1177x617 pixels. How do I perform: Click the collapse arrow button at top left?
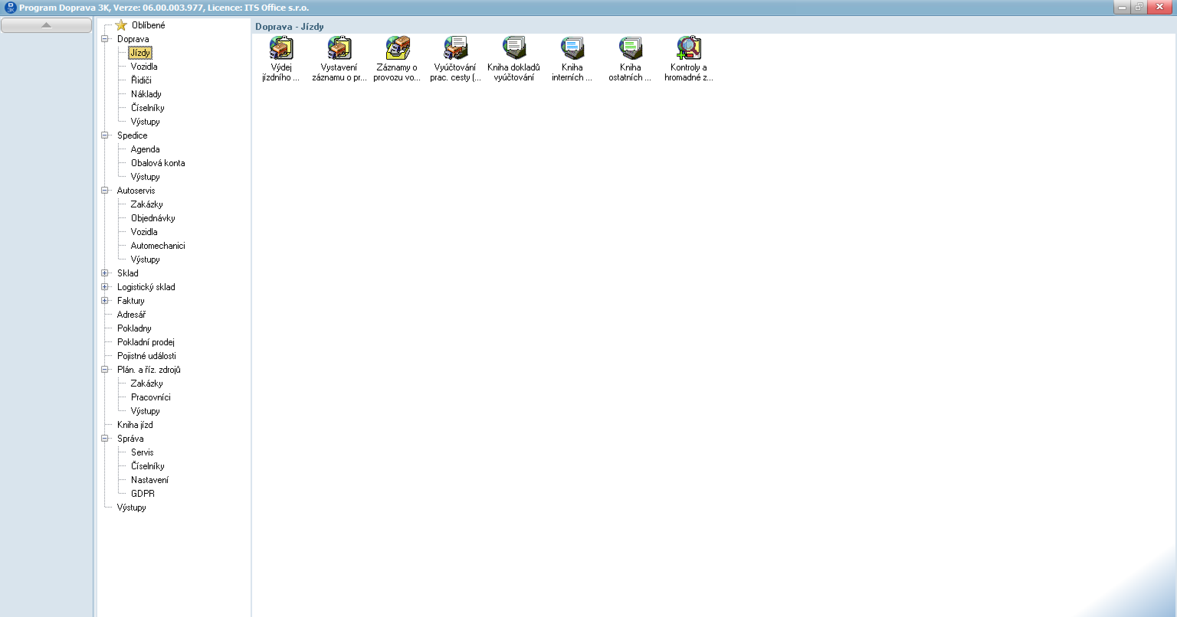pos(46,25)
